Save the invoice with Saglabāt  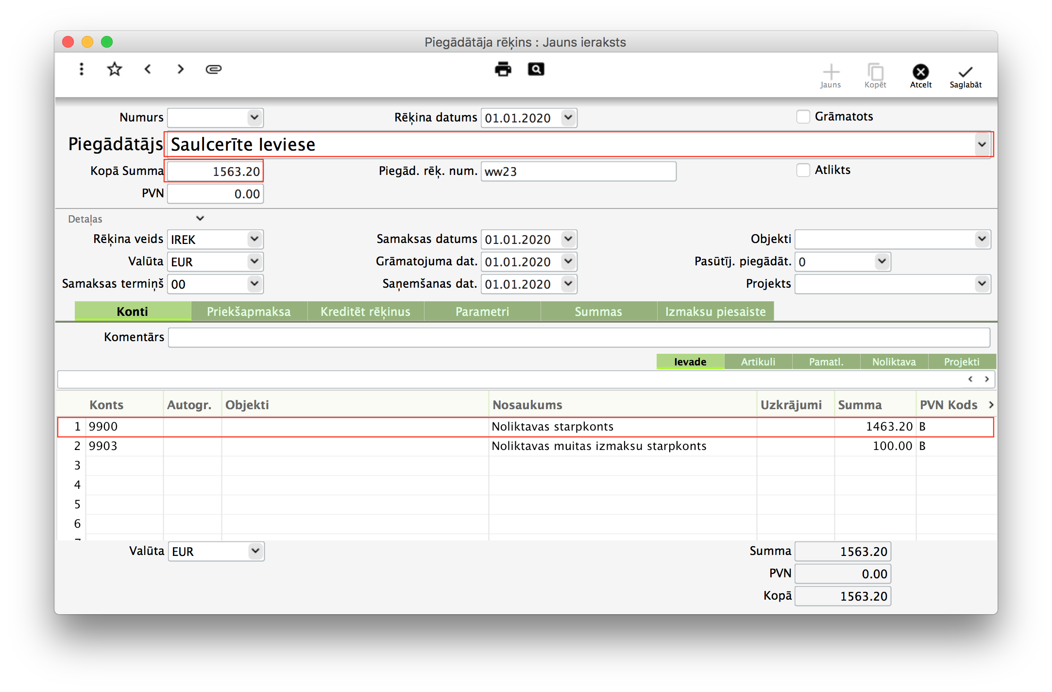click(966, 76)
